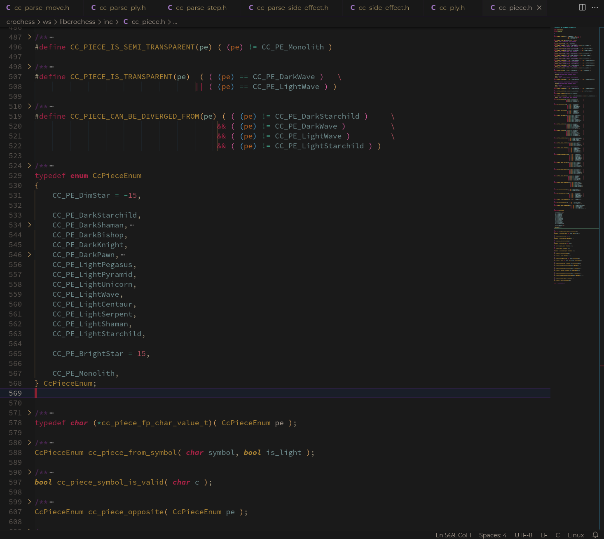Click the C file icon on cc_piece.h tab
The image size is (604, 539).
click(492, 7)
